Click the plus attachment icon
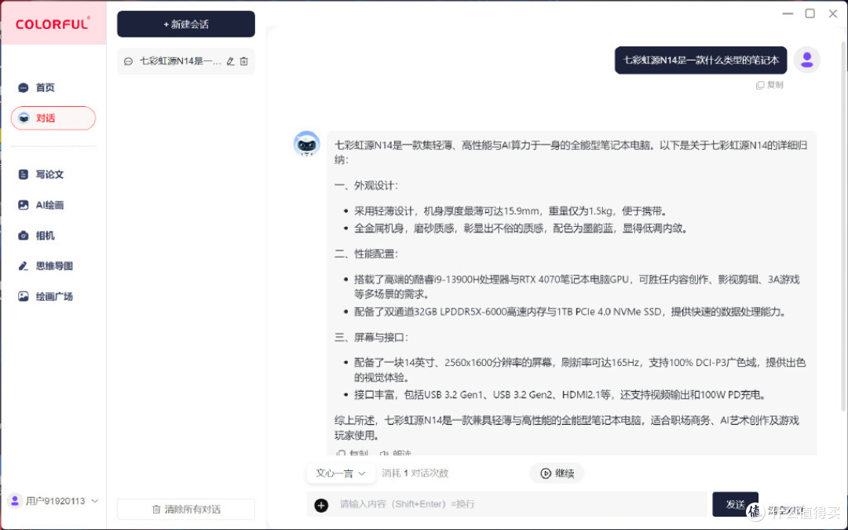The height and width of the screenshot is (530, 848). point(321,505)
